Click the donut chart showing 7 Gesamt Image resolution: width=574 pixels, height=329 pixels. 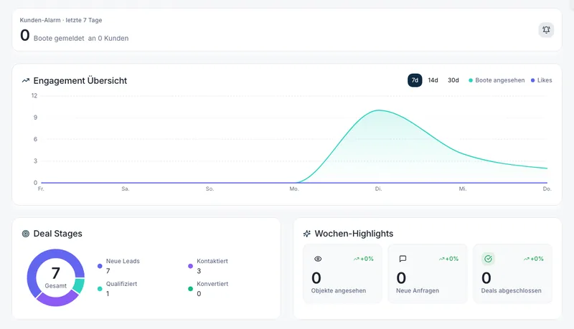point(56,278)
